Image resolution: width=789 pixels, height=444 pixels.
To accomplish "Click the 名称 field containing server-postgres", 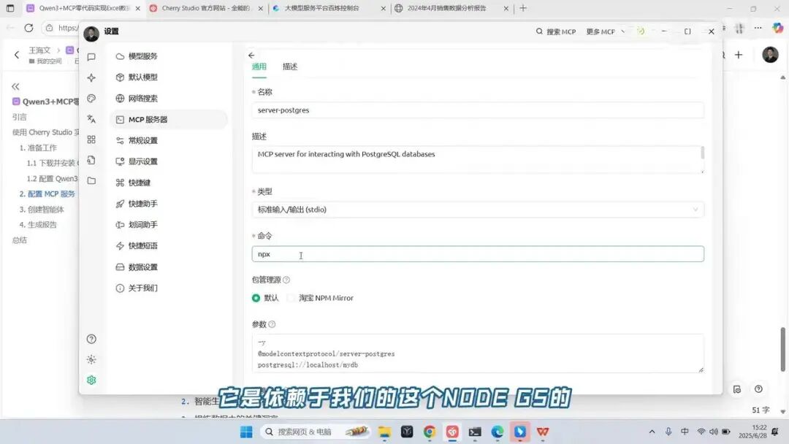I will pyautogui.click(x=478, y=110).
